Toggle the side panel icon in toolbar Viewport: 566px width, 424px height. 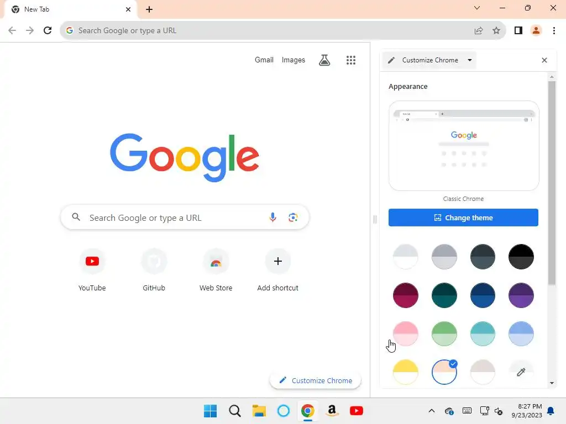pos(518,31)
